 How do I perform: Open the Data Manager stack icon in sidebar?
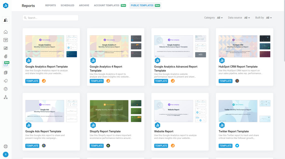(6, 73)
